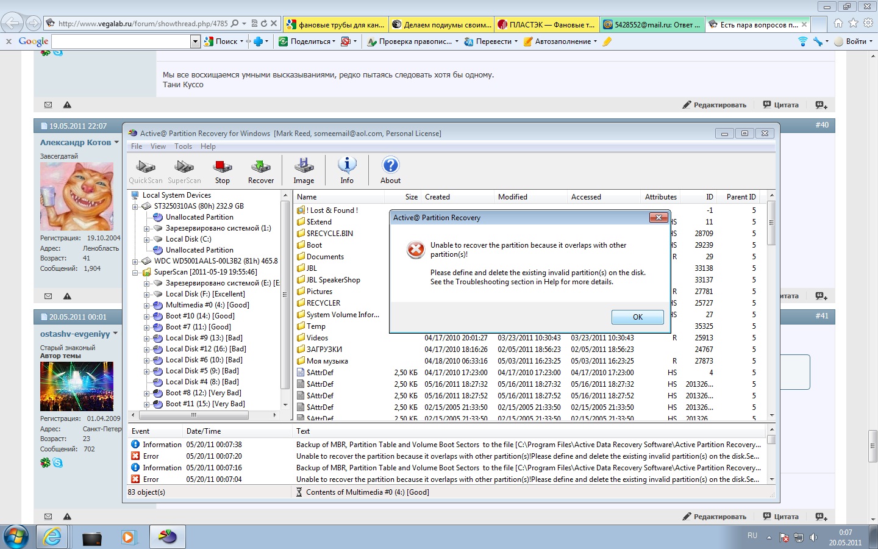Click the Recover toolbar icon

coord(261,171)
